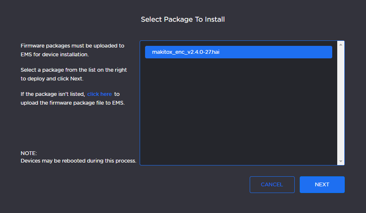Click the 'If the package isn't listed' text

[53, 94]
